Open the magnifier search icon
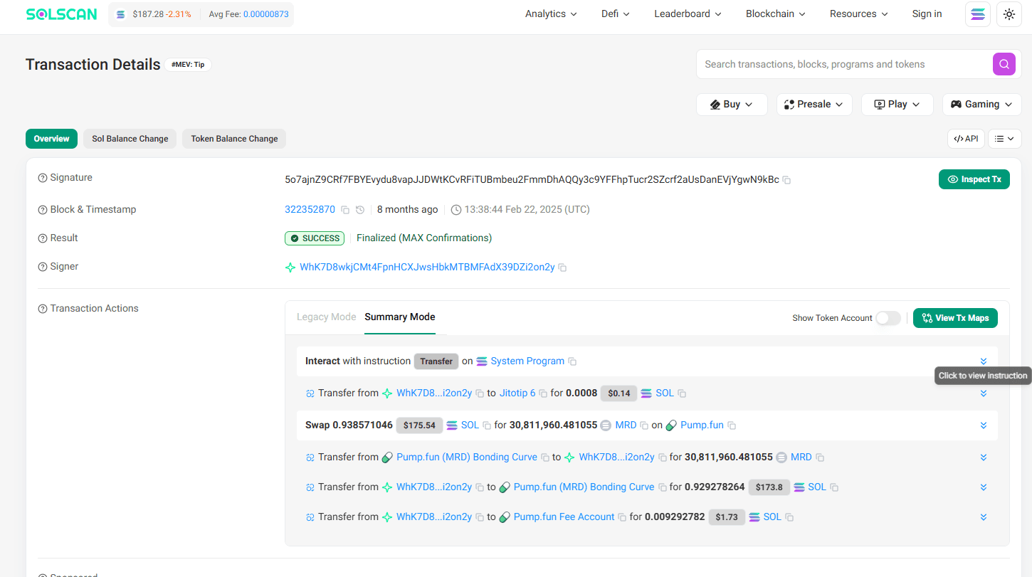The image size is (1032, 577). pos(1004,64)
